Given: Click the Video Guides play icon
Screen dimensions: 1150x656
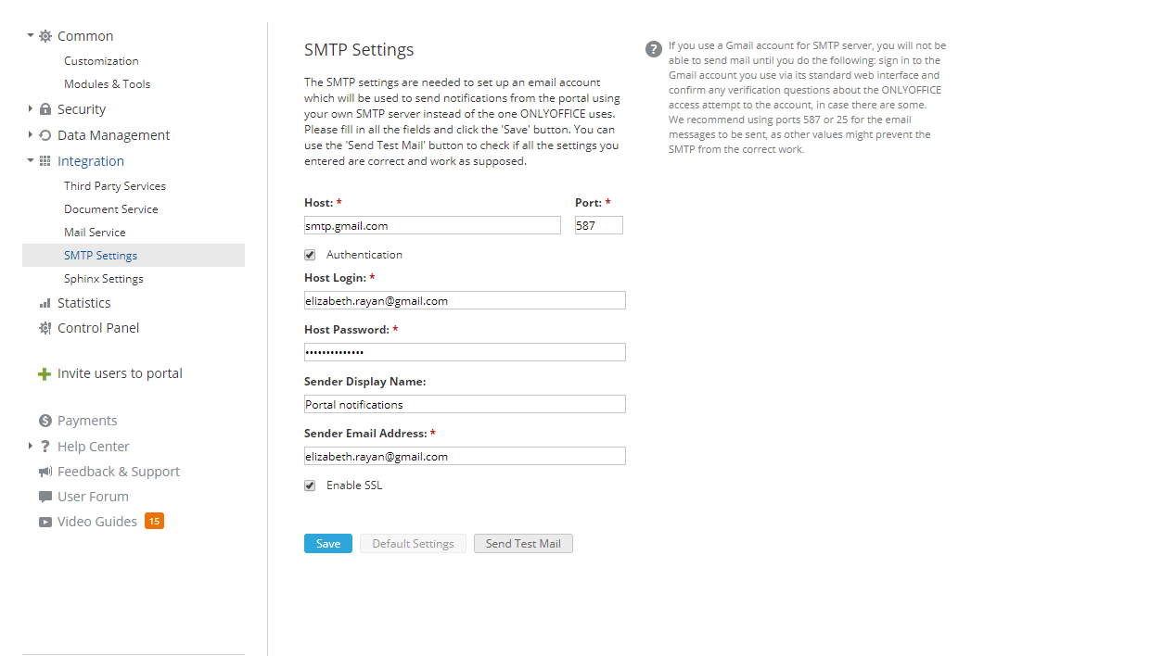Looking at the screenshot, I should point(45,522).
